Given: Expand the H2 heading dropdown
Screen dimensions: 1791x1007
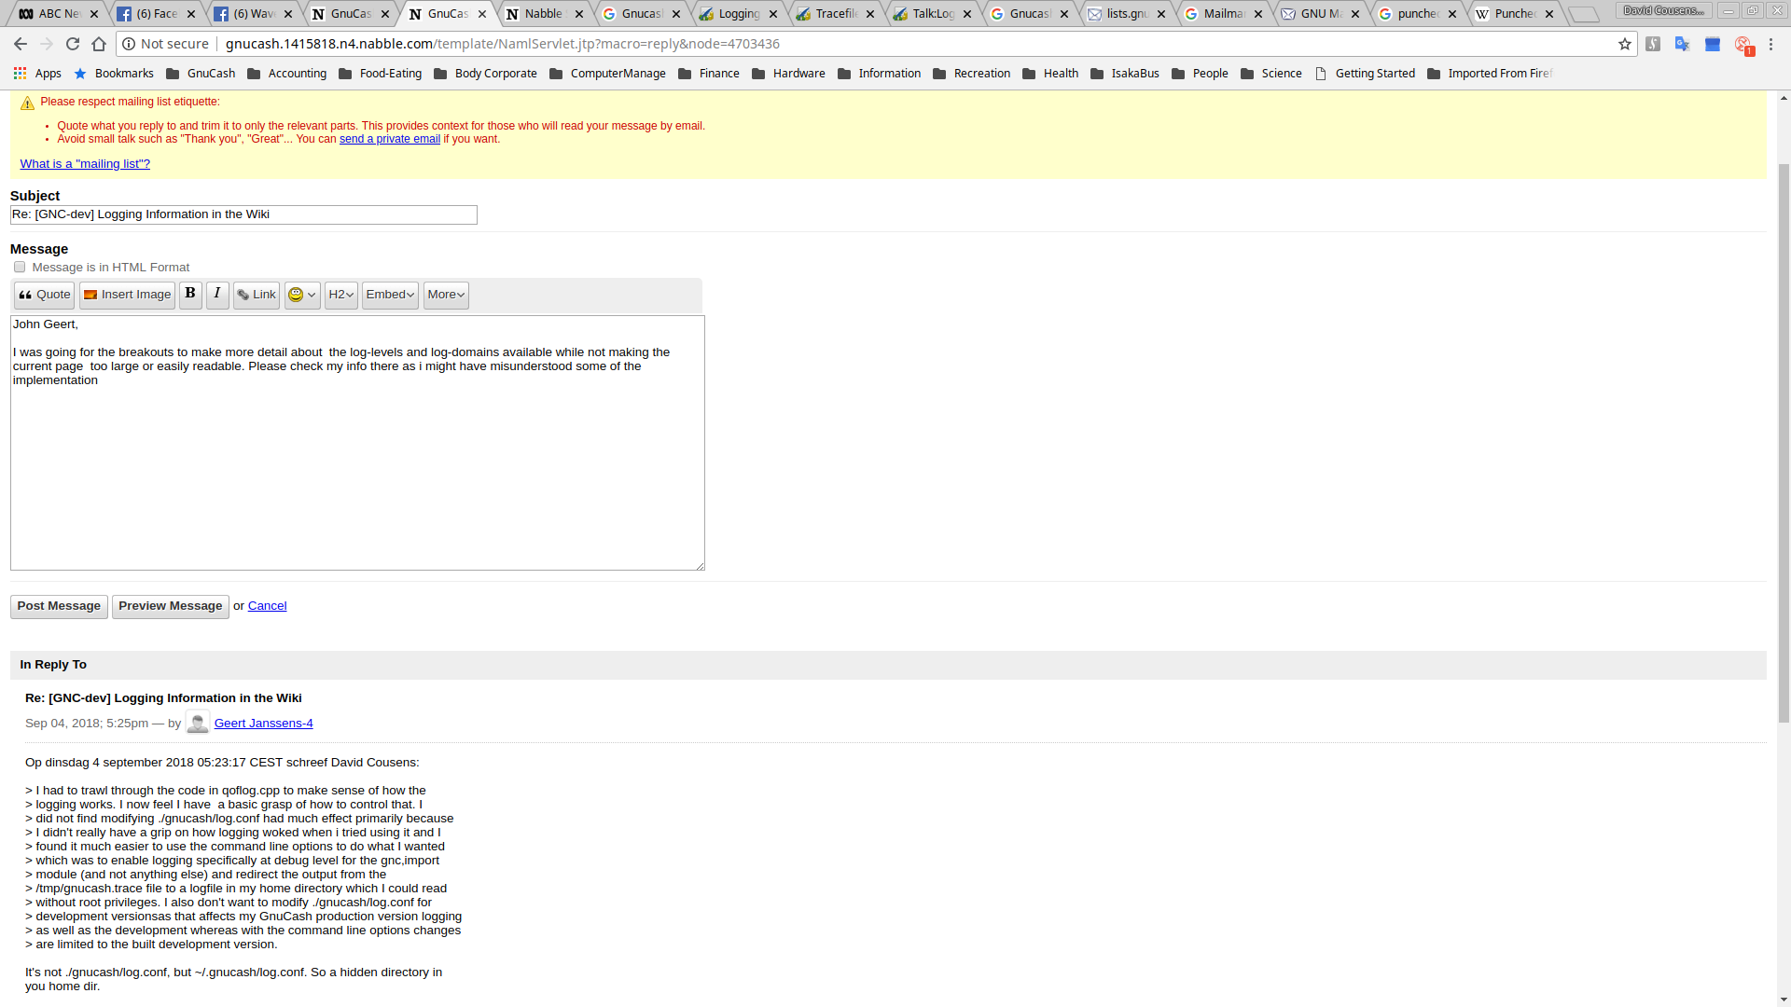Looking at the screenshot, I should tap(341, 296).
